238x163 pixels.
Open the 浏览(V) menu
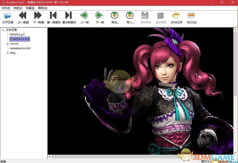18,8
